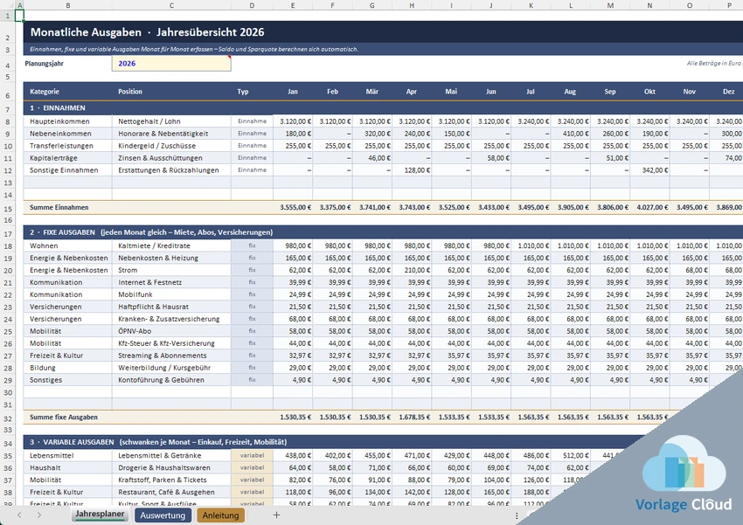Select the 128,00 € Sonstige Einnahmen April cell

tap(412, 170)
